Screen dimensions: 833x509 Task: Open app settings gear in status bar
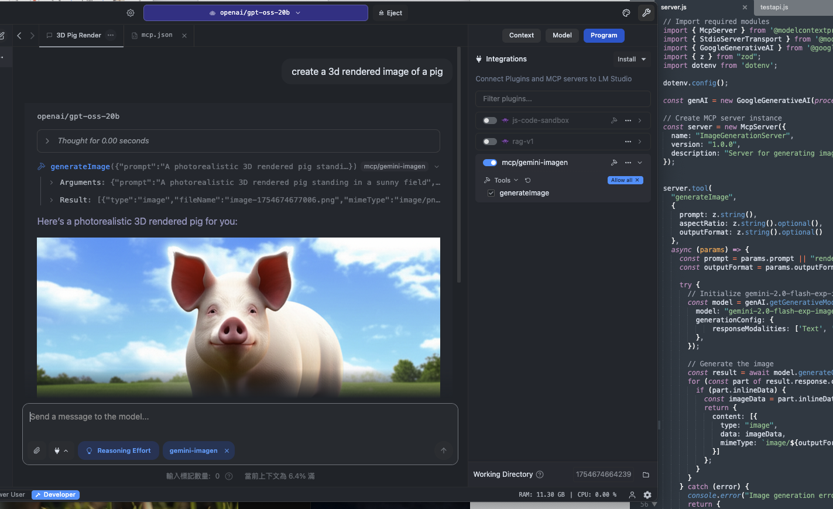point(647,495)
